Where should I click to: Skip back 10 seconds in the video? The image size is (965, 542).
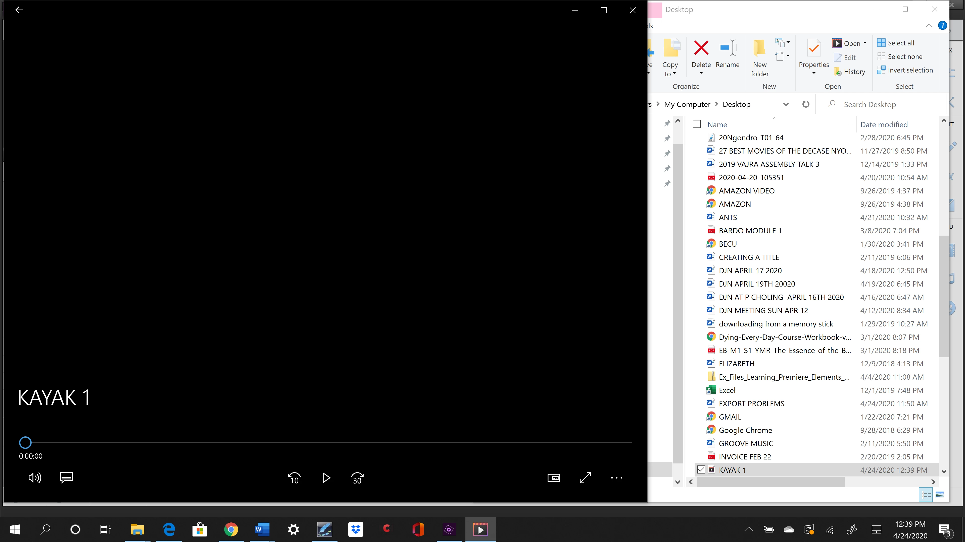(x=294, y=478)
